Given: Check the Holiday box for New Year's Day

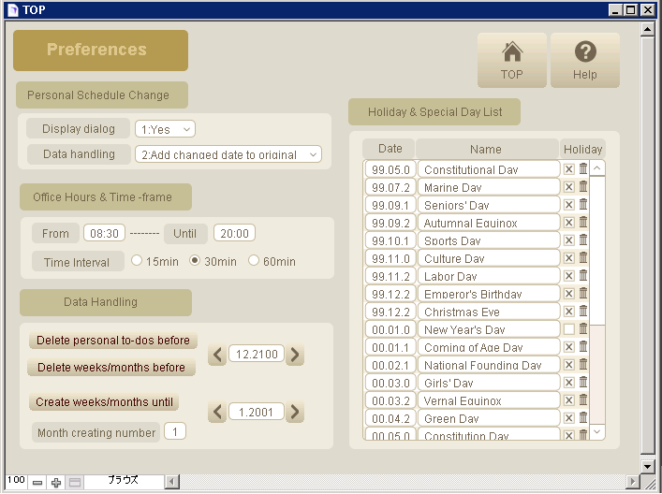Looking at the screenshot, I should 569,329.
